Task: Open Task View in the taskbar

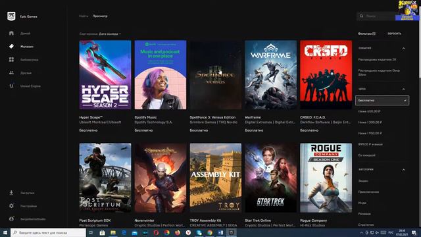Action: click(91, 232)
